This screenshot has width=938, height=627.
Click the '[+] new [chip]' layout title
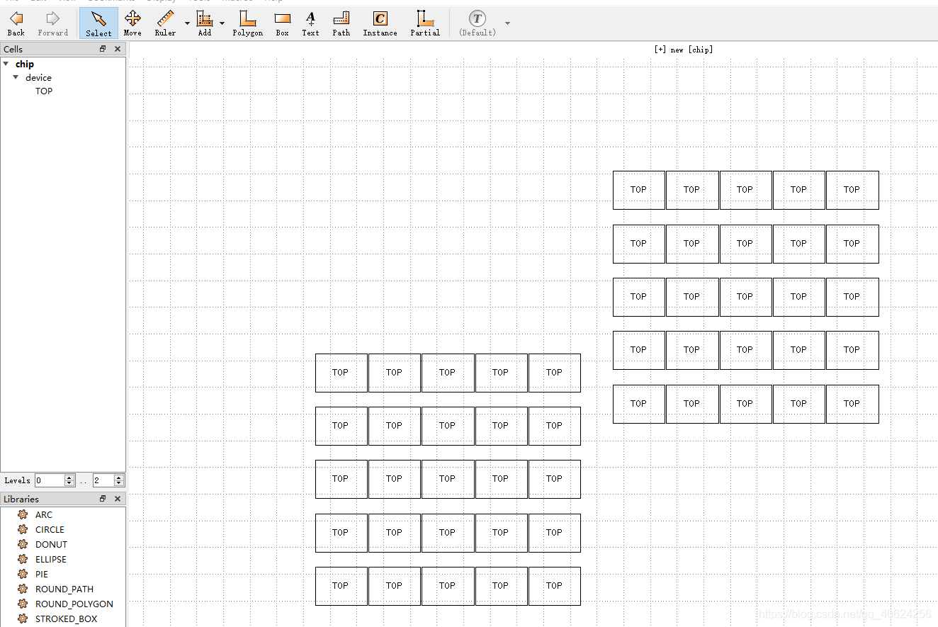pyautogui.click(x=683, y=50)
